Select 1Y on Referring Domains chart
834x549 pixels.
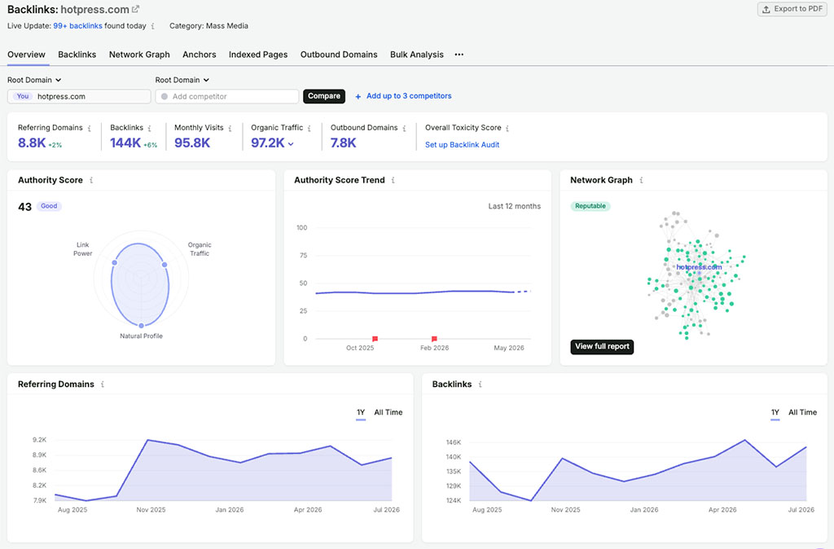361,413
